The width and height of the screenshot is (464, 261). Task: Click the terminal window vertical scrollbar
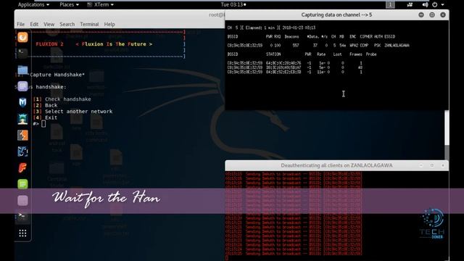click(447, 136)
